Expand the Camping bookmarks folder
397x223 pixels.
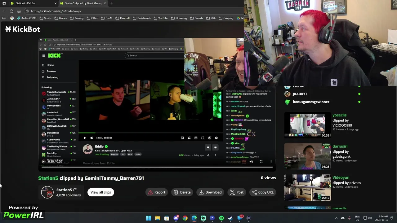pos(226,18)
